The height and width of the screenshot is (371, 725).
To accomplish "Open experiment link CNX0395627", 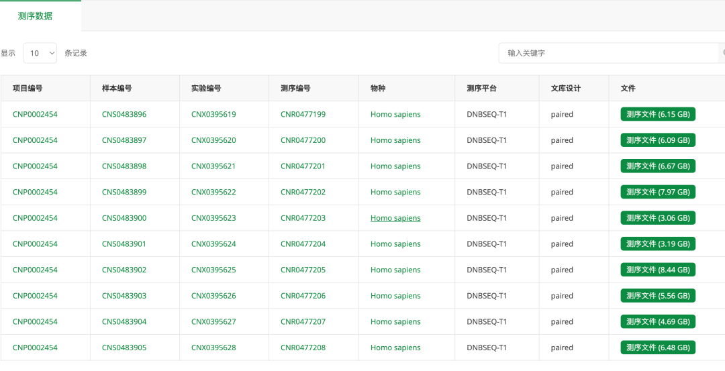I will pyautogui.click(x=213, y=321).
